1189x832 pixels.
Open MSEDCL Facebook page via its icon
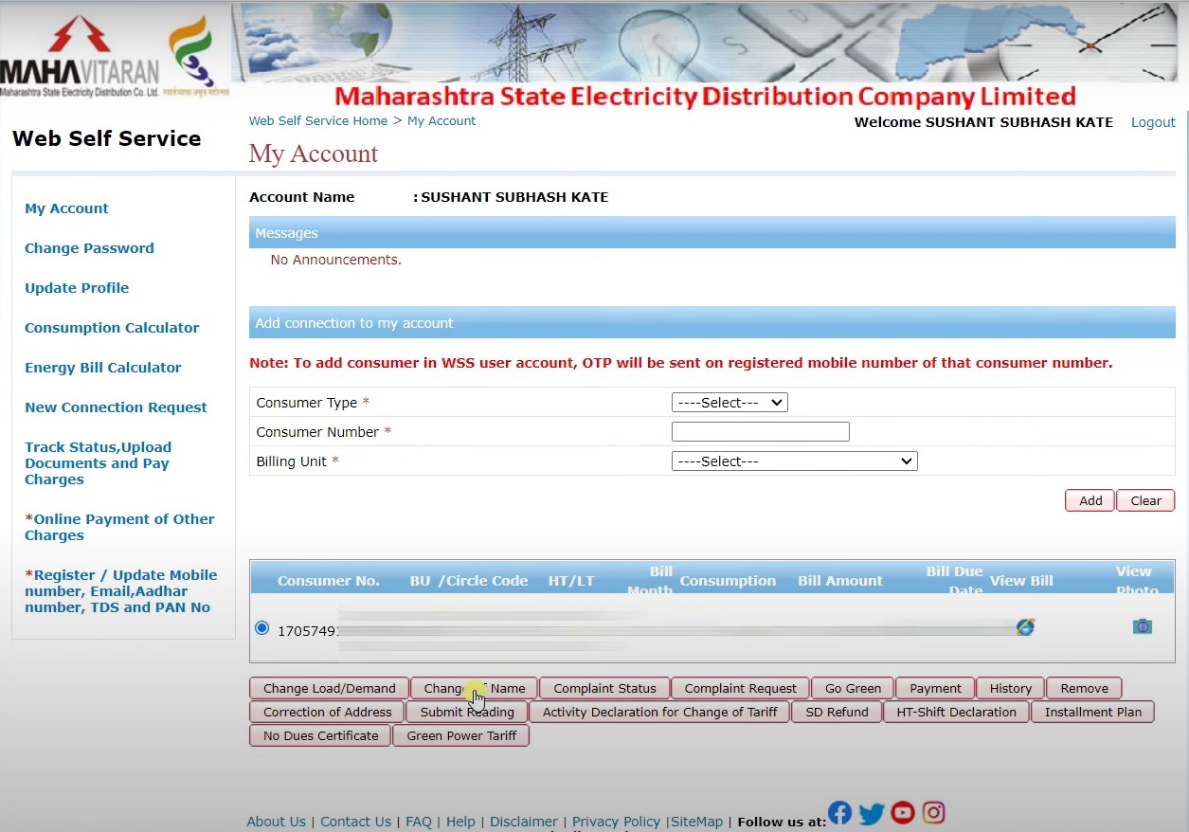(x=839, y=812)
